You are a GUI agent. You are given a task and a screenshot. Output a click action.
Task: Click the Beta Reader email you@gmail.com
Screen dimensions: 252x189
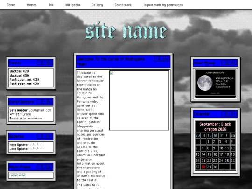pyautogui.click(x=40, y=110)
